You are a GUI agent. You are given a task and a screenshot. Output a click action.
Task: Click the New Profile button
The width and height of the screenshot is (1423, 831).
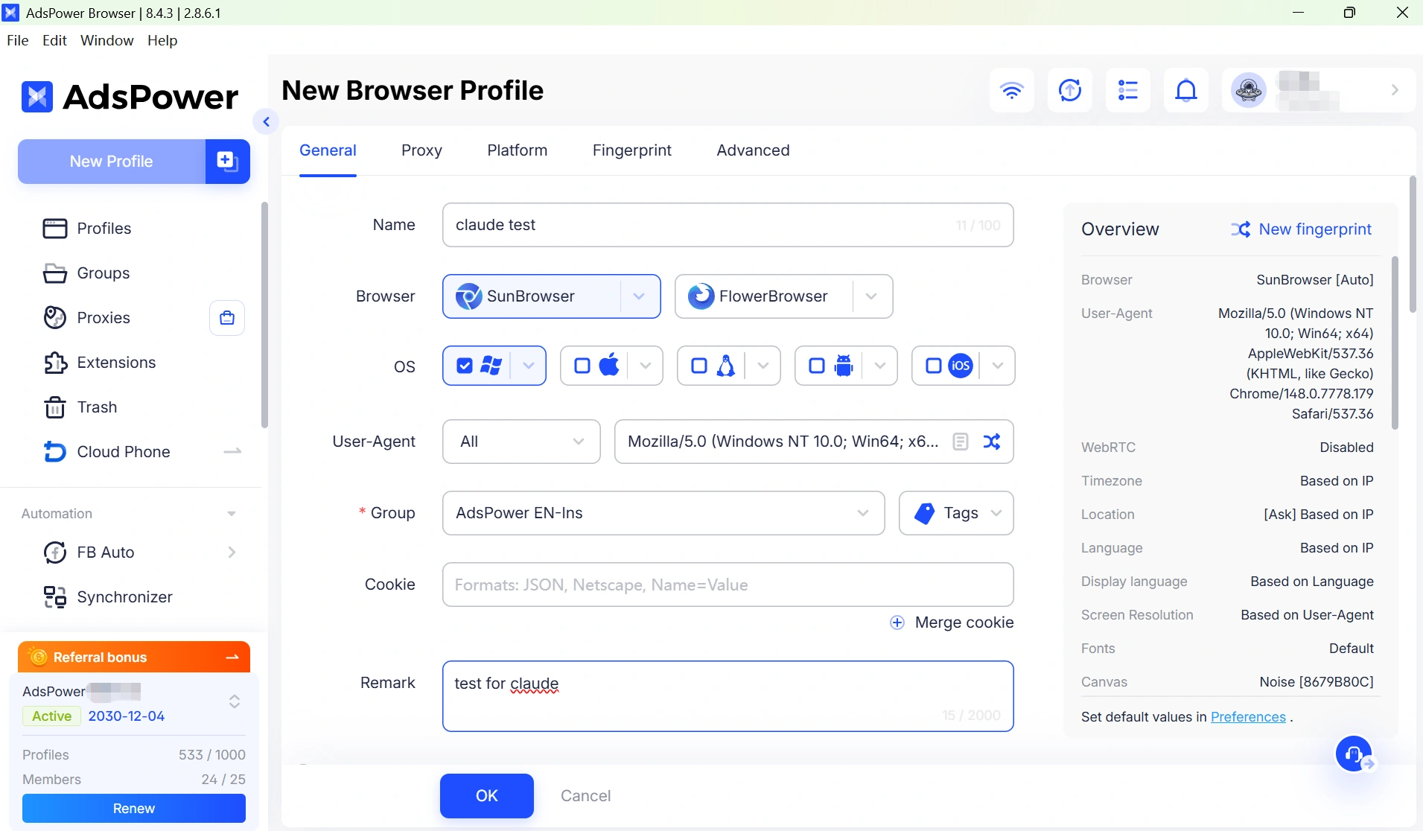click(x=112, y=161)
